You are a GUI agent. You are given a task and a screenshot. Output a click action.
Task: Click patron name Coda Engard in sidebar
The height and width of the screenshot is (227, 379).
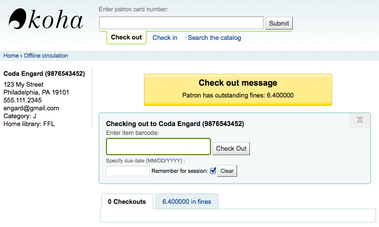click(44, 74)
